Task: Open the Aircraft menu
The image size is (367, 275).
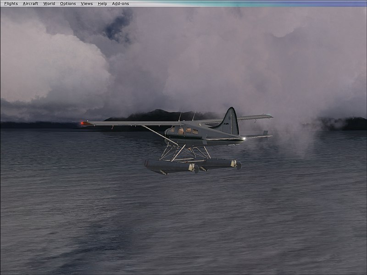Action: point(30,4)
